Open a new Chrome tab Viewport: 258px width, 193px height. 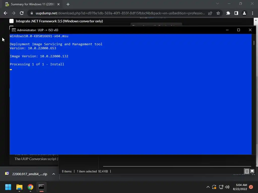(68, 4)
